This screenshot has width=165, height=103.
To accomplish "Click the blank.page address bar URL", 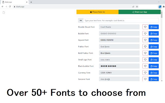I will point(20,7).
